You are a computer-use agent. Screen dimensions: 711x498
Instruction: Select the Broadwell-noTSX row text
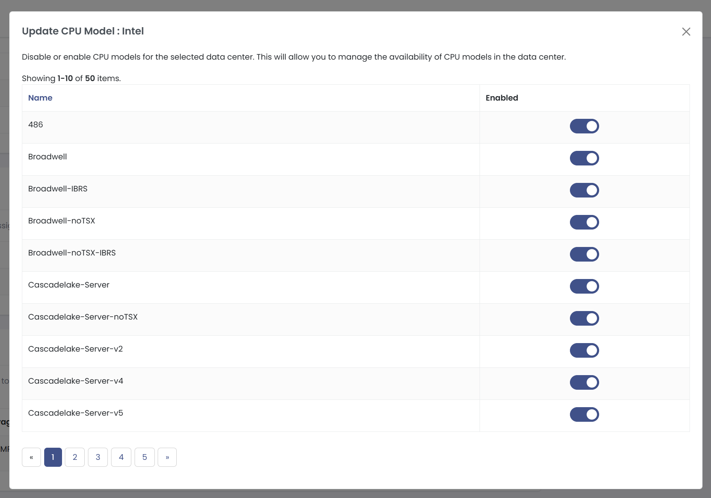click(62, 221)
